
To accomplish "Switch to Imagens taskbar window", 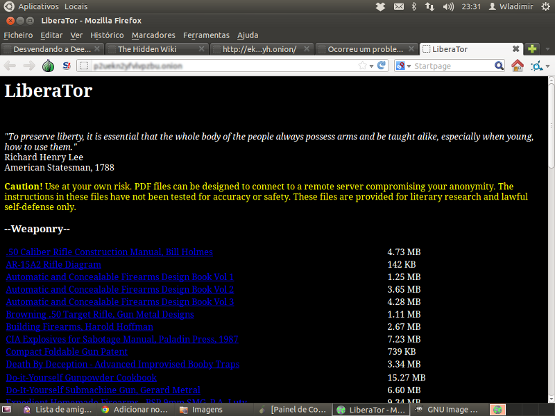I will click(x=201, y=410).
